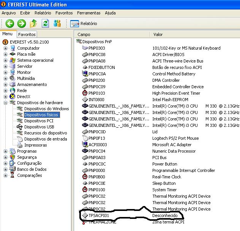
Task: Select Dispositivos do Windows in tree
Action: pyautogui.click(x=47, y=109)
